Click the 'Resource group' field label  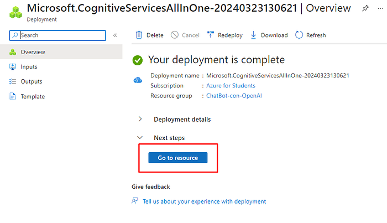click(171, 96)
